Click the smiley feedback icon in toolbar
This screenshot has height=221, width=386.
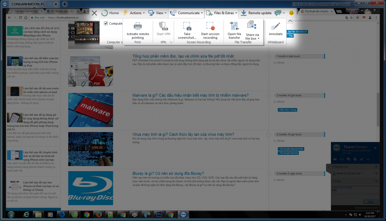(x=291, y=13)
